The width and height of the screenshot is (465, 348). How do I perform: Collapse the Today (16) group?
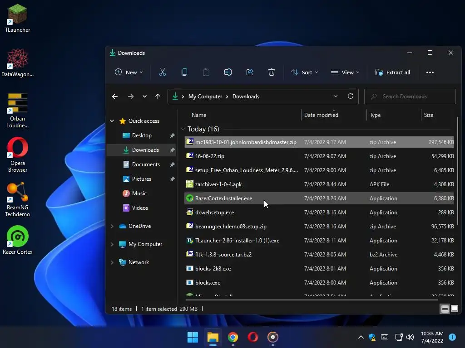[x=183, y=129]
